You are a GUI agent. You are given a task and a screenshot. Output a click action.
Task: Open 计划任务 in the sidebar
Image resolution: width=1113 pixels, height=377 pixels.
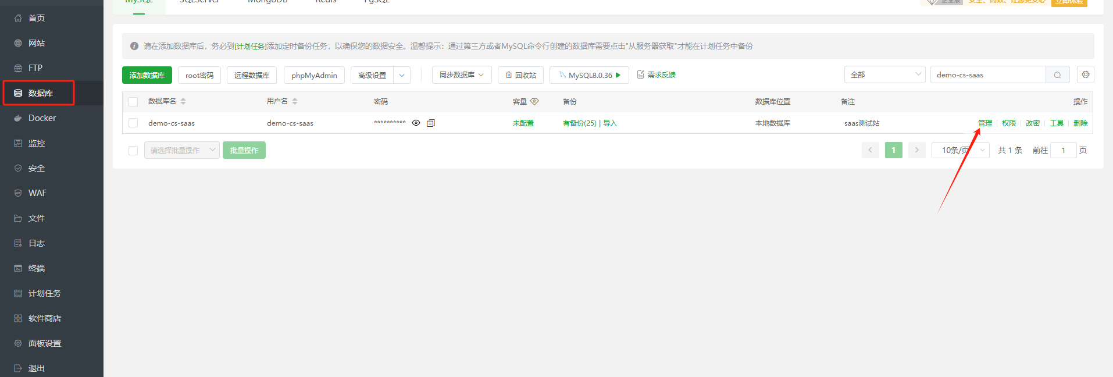44,293
